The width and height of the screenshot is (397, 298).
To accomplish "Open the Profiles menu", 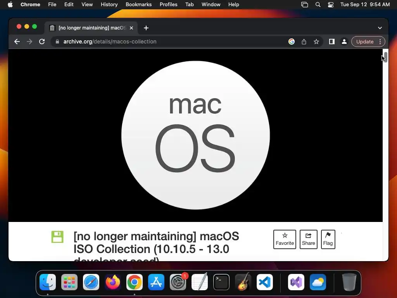I will point(168,5).
